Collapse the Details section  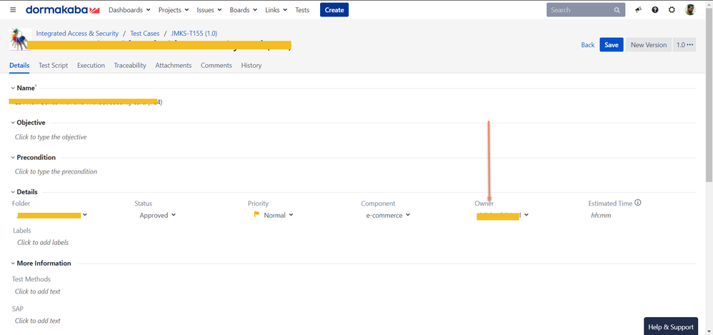13,192
